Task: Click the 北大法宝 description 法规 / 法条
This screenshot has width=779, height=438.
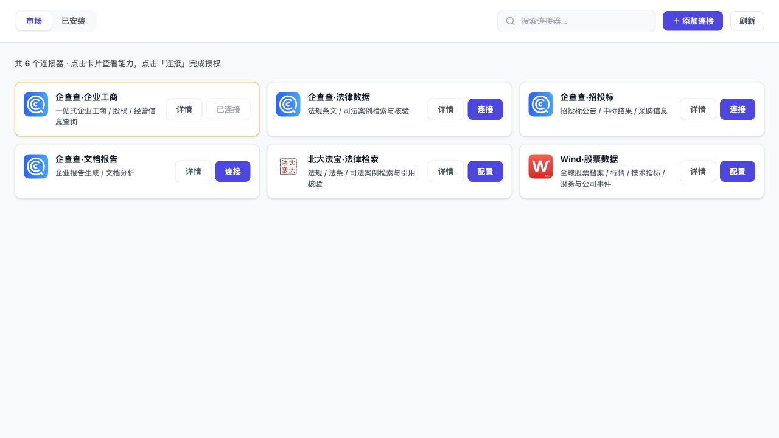Action: point(362,178)
